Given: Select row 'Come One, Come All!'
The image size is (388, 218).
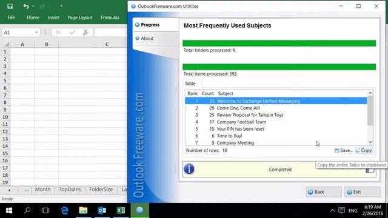Looking at the screenshot, I should pos(276,108).
